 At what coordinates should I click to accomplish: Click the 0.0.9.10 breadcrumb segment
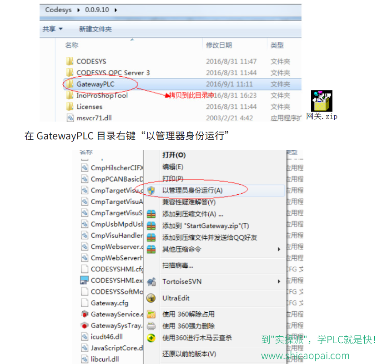pyautogui.click(x=97, y=10)
